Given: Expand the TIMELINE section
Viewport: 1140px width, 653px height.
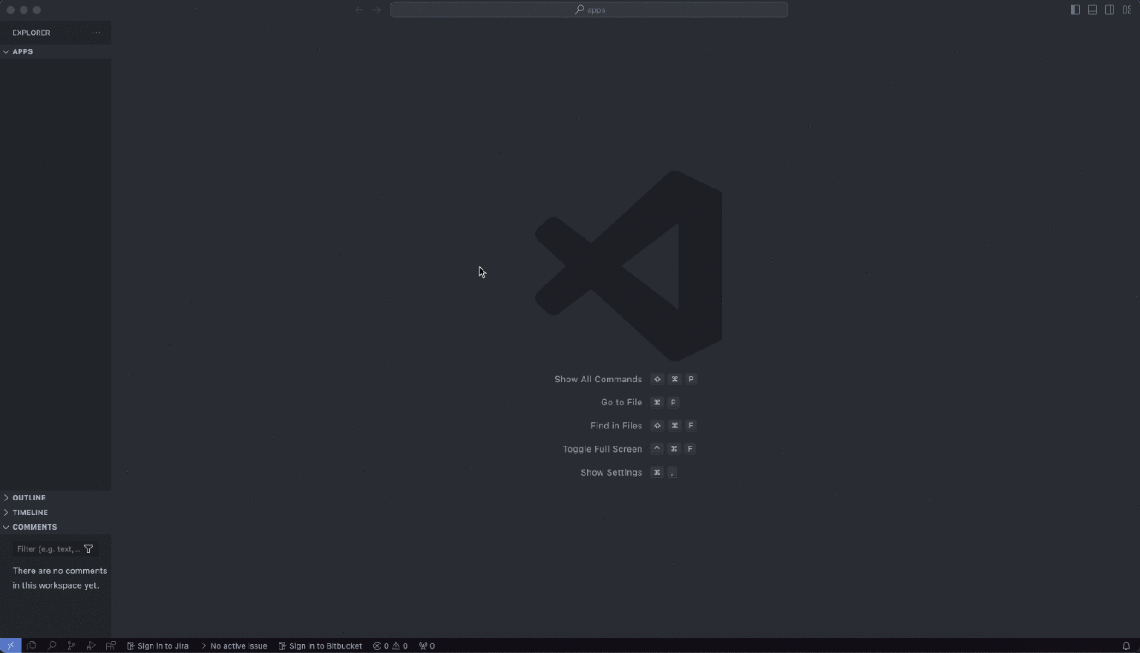Looking at the screenshot, I should pyautogui.click(x=56, y=512).
